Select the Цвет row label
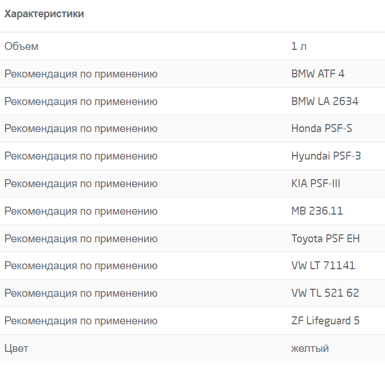 (x=16, y=348)
